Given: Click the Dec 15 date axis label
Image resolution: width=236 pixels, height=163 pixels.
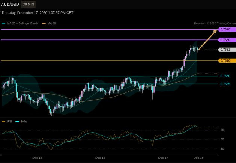Looking at the screenshot, I should pos(37,158).
